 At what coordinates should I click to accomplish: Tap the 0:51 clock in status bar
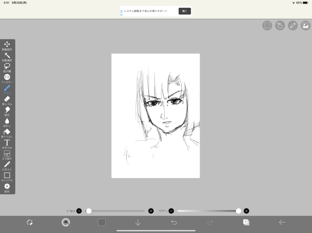pyautogui.click(x=7, y=3)
